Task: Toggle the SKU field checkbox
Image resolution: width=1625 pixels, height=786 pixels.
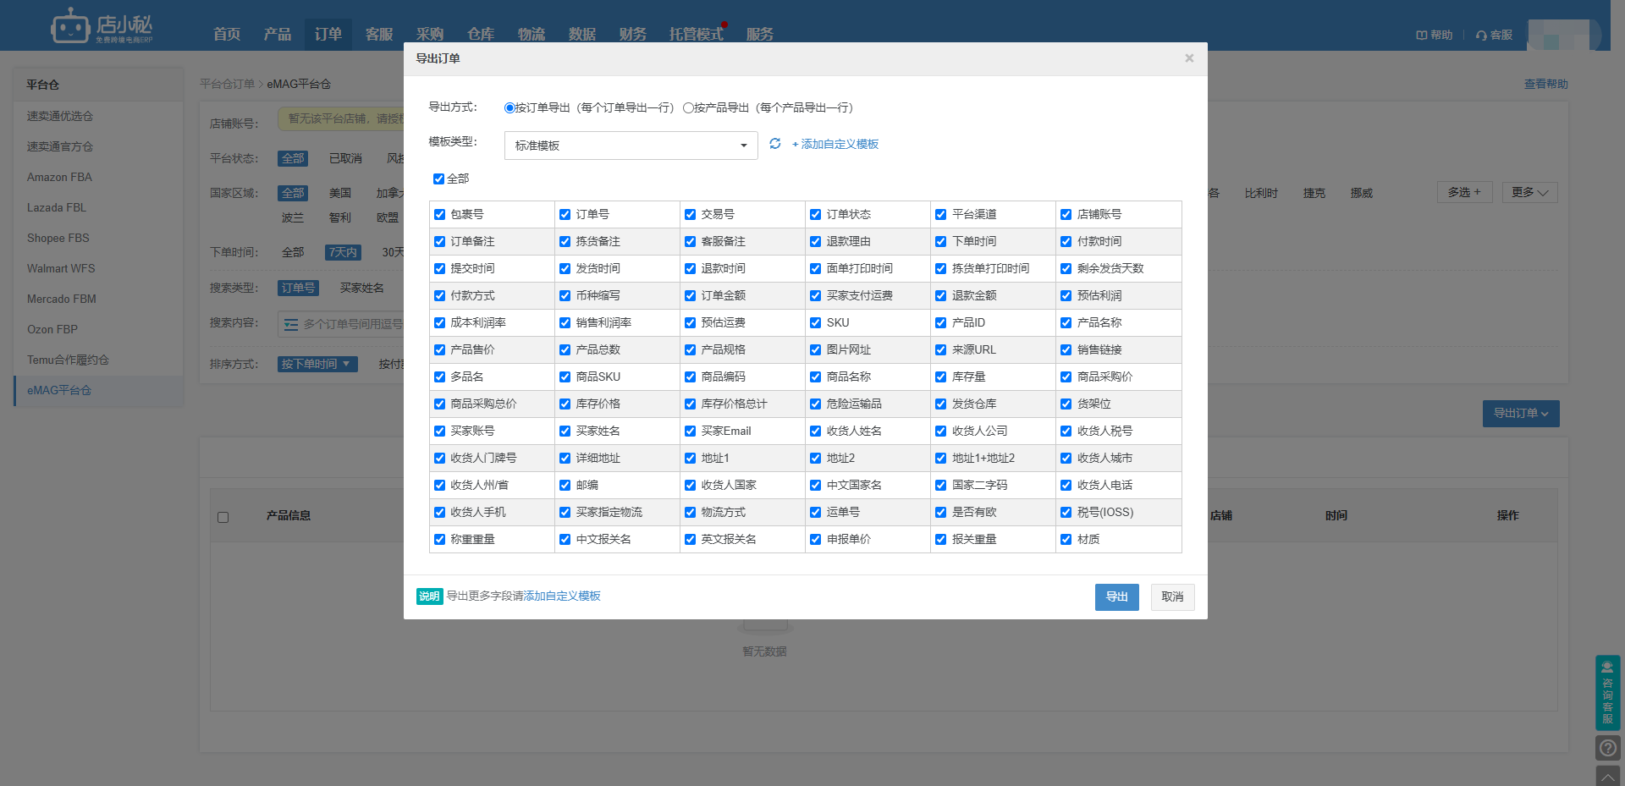Action: click(x=815, y=323)
